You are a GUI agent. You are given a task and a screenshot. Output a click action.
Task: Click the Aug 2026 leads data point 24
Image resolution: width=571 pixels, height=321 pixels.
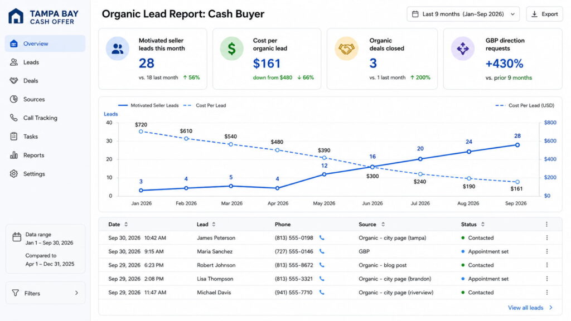coord(469,152)
